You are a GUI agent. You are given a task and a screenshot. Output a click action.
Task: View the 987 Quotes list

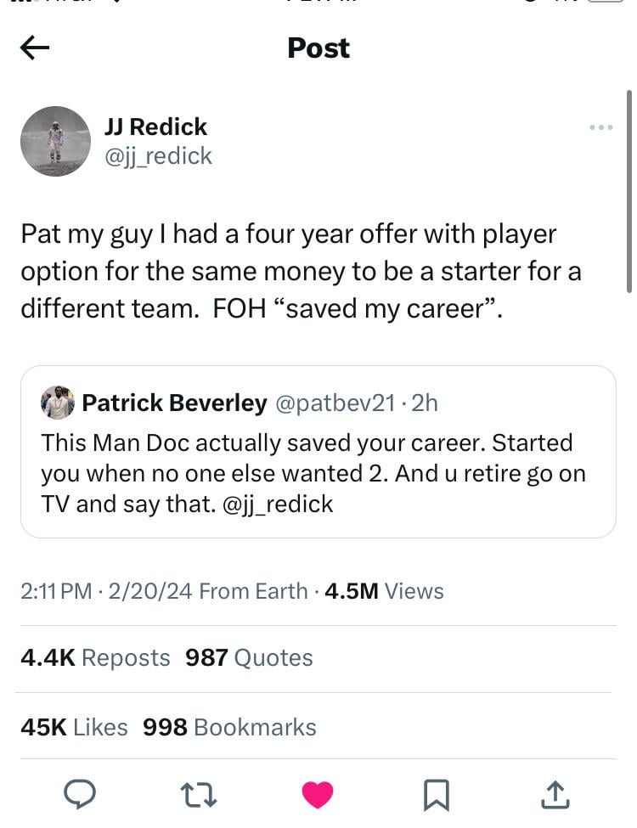point(249,657)
